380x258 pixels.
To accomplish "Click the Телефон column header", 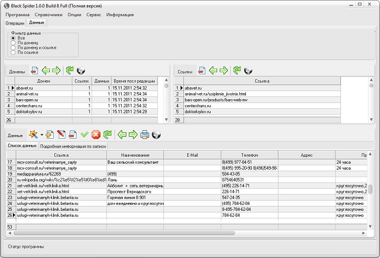I will [249, 155].
